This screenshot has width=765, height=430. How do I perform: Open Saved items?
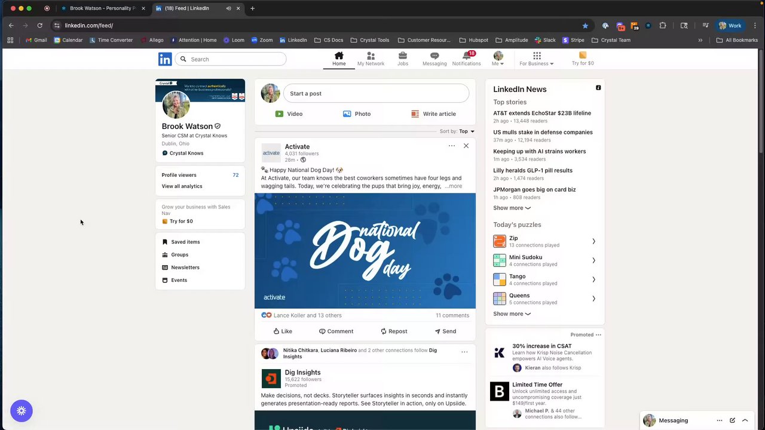(181, 242)
